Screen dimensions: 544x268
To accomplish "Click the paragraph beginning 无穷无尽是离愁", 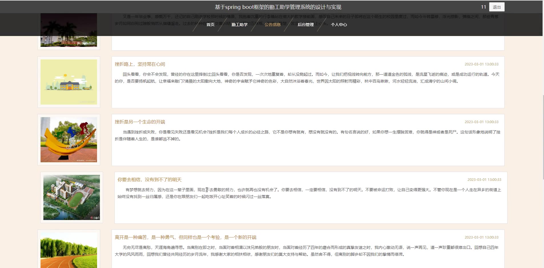I will click(307, 251).
